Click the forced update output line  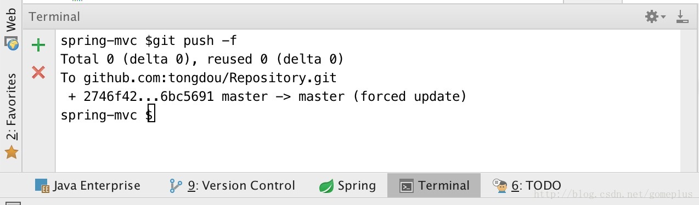pos(267,96)
